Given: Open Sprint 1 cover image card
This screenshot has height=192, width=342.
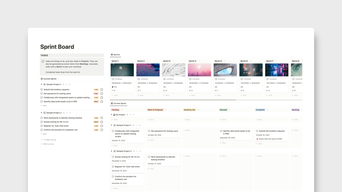Looking at the screenshot, I should pos(122,70).
